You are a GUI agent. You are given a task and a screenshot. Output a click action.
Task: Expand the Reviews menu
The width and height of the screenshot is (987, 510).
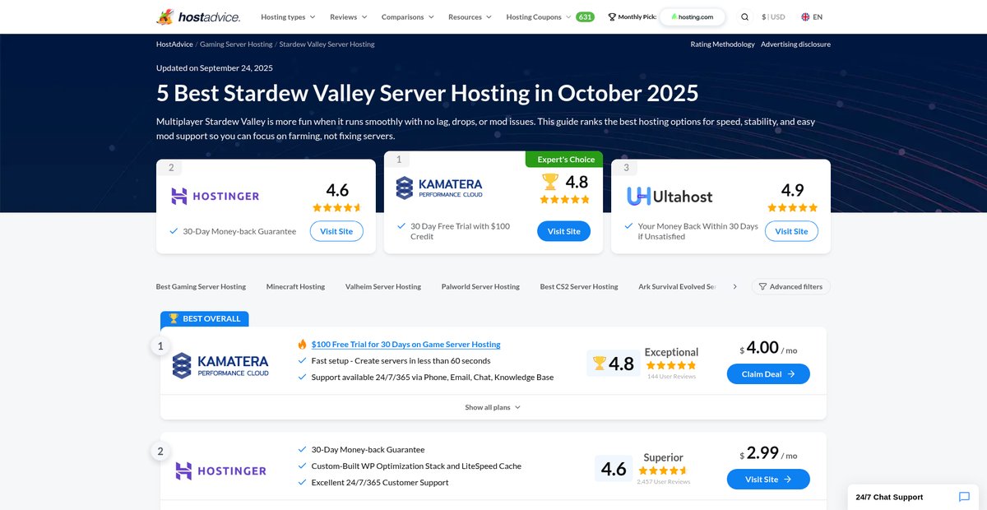[x=349, y=16]
